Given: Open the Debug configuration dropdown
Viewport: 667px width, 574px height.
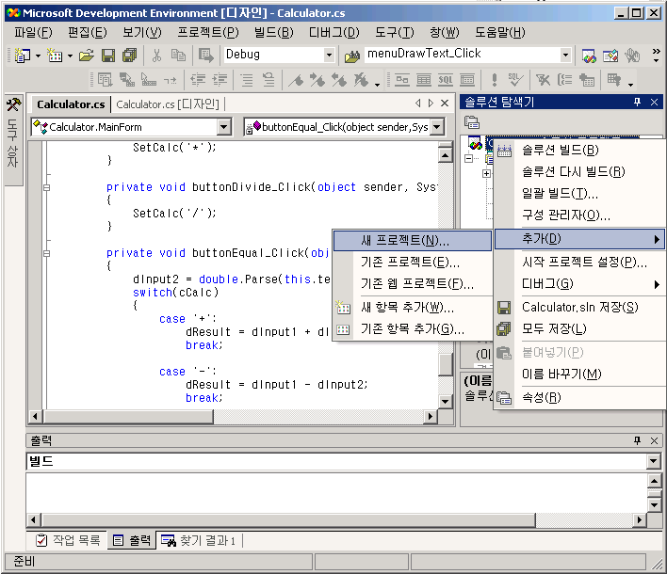Looking at the screenshot, I should click(x=329, y=55).
